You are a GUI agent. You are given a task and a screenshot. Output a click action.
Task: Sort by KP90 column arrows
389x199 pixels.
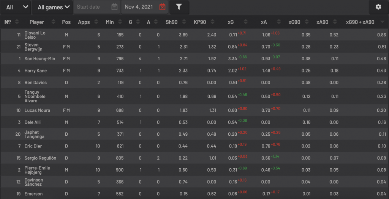point(212,22)
